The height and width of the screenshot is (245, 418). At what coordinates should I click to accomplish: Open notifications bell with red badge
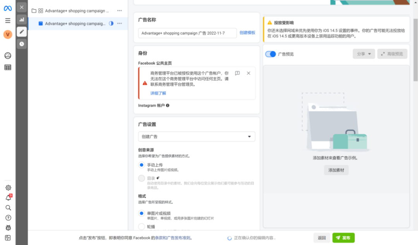pyautogui.click(x=8, y=197)
